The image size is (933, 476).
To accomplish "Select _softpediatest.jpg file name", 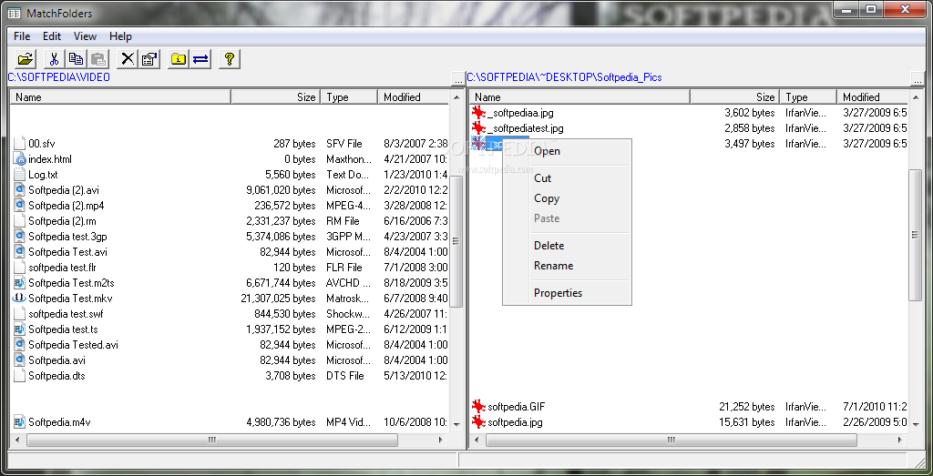I will (x=526, y=127).
